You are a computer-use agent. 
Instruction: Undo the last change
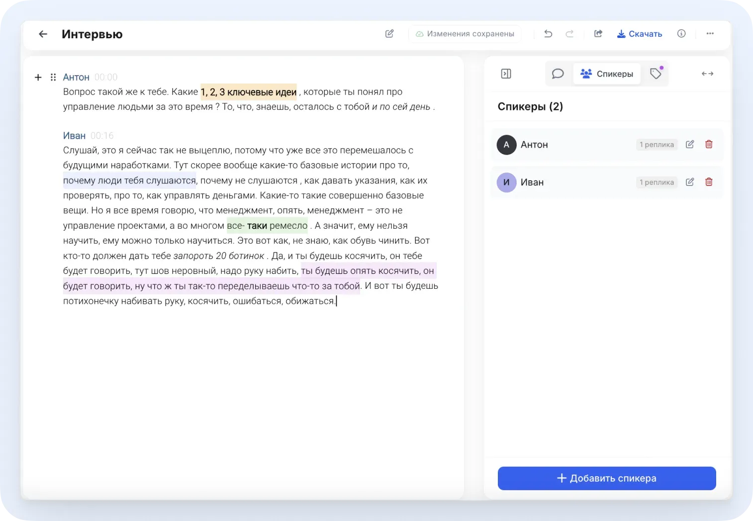click(x=548, y=34)
